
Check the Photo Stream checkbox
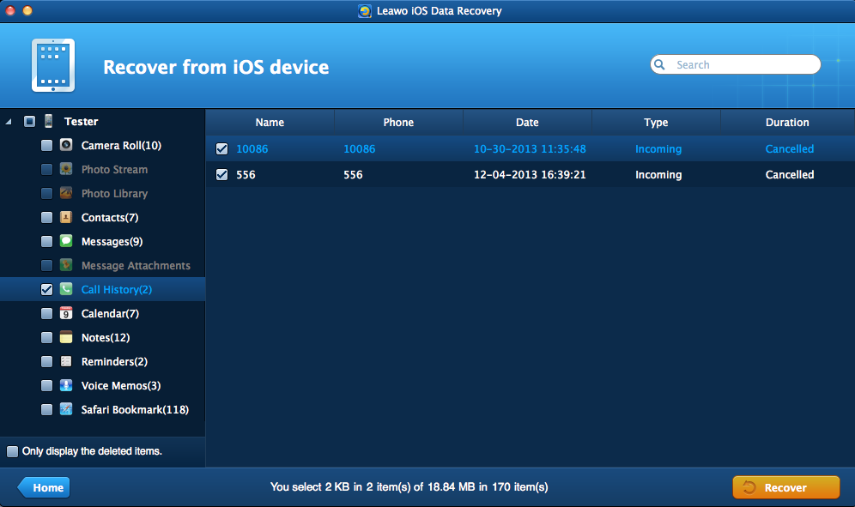(x=47, y=170)
